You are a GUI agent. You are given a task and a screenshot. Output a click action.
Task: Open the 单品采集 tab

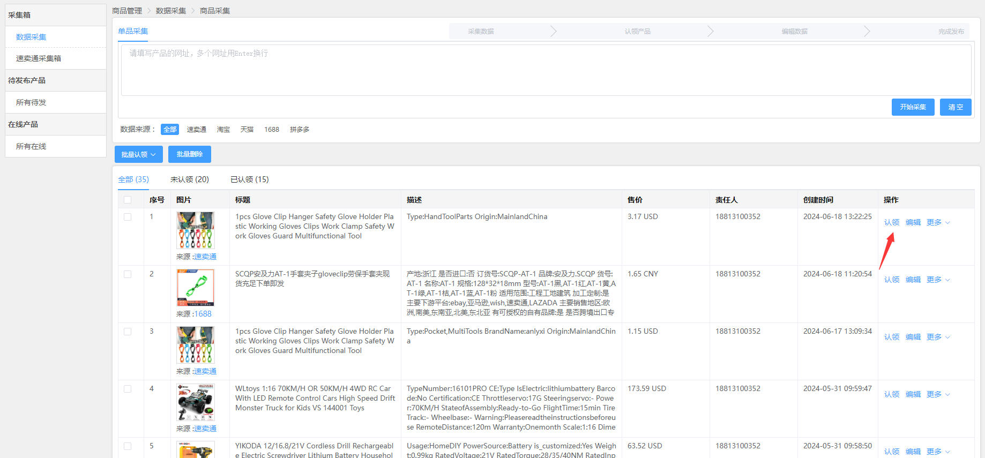coord(133,31)
